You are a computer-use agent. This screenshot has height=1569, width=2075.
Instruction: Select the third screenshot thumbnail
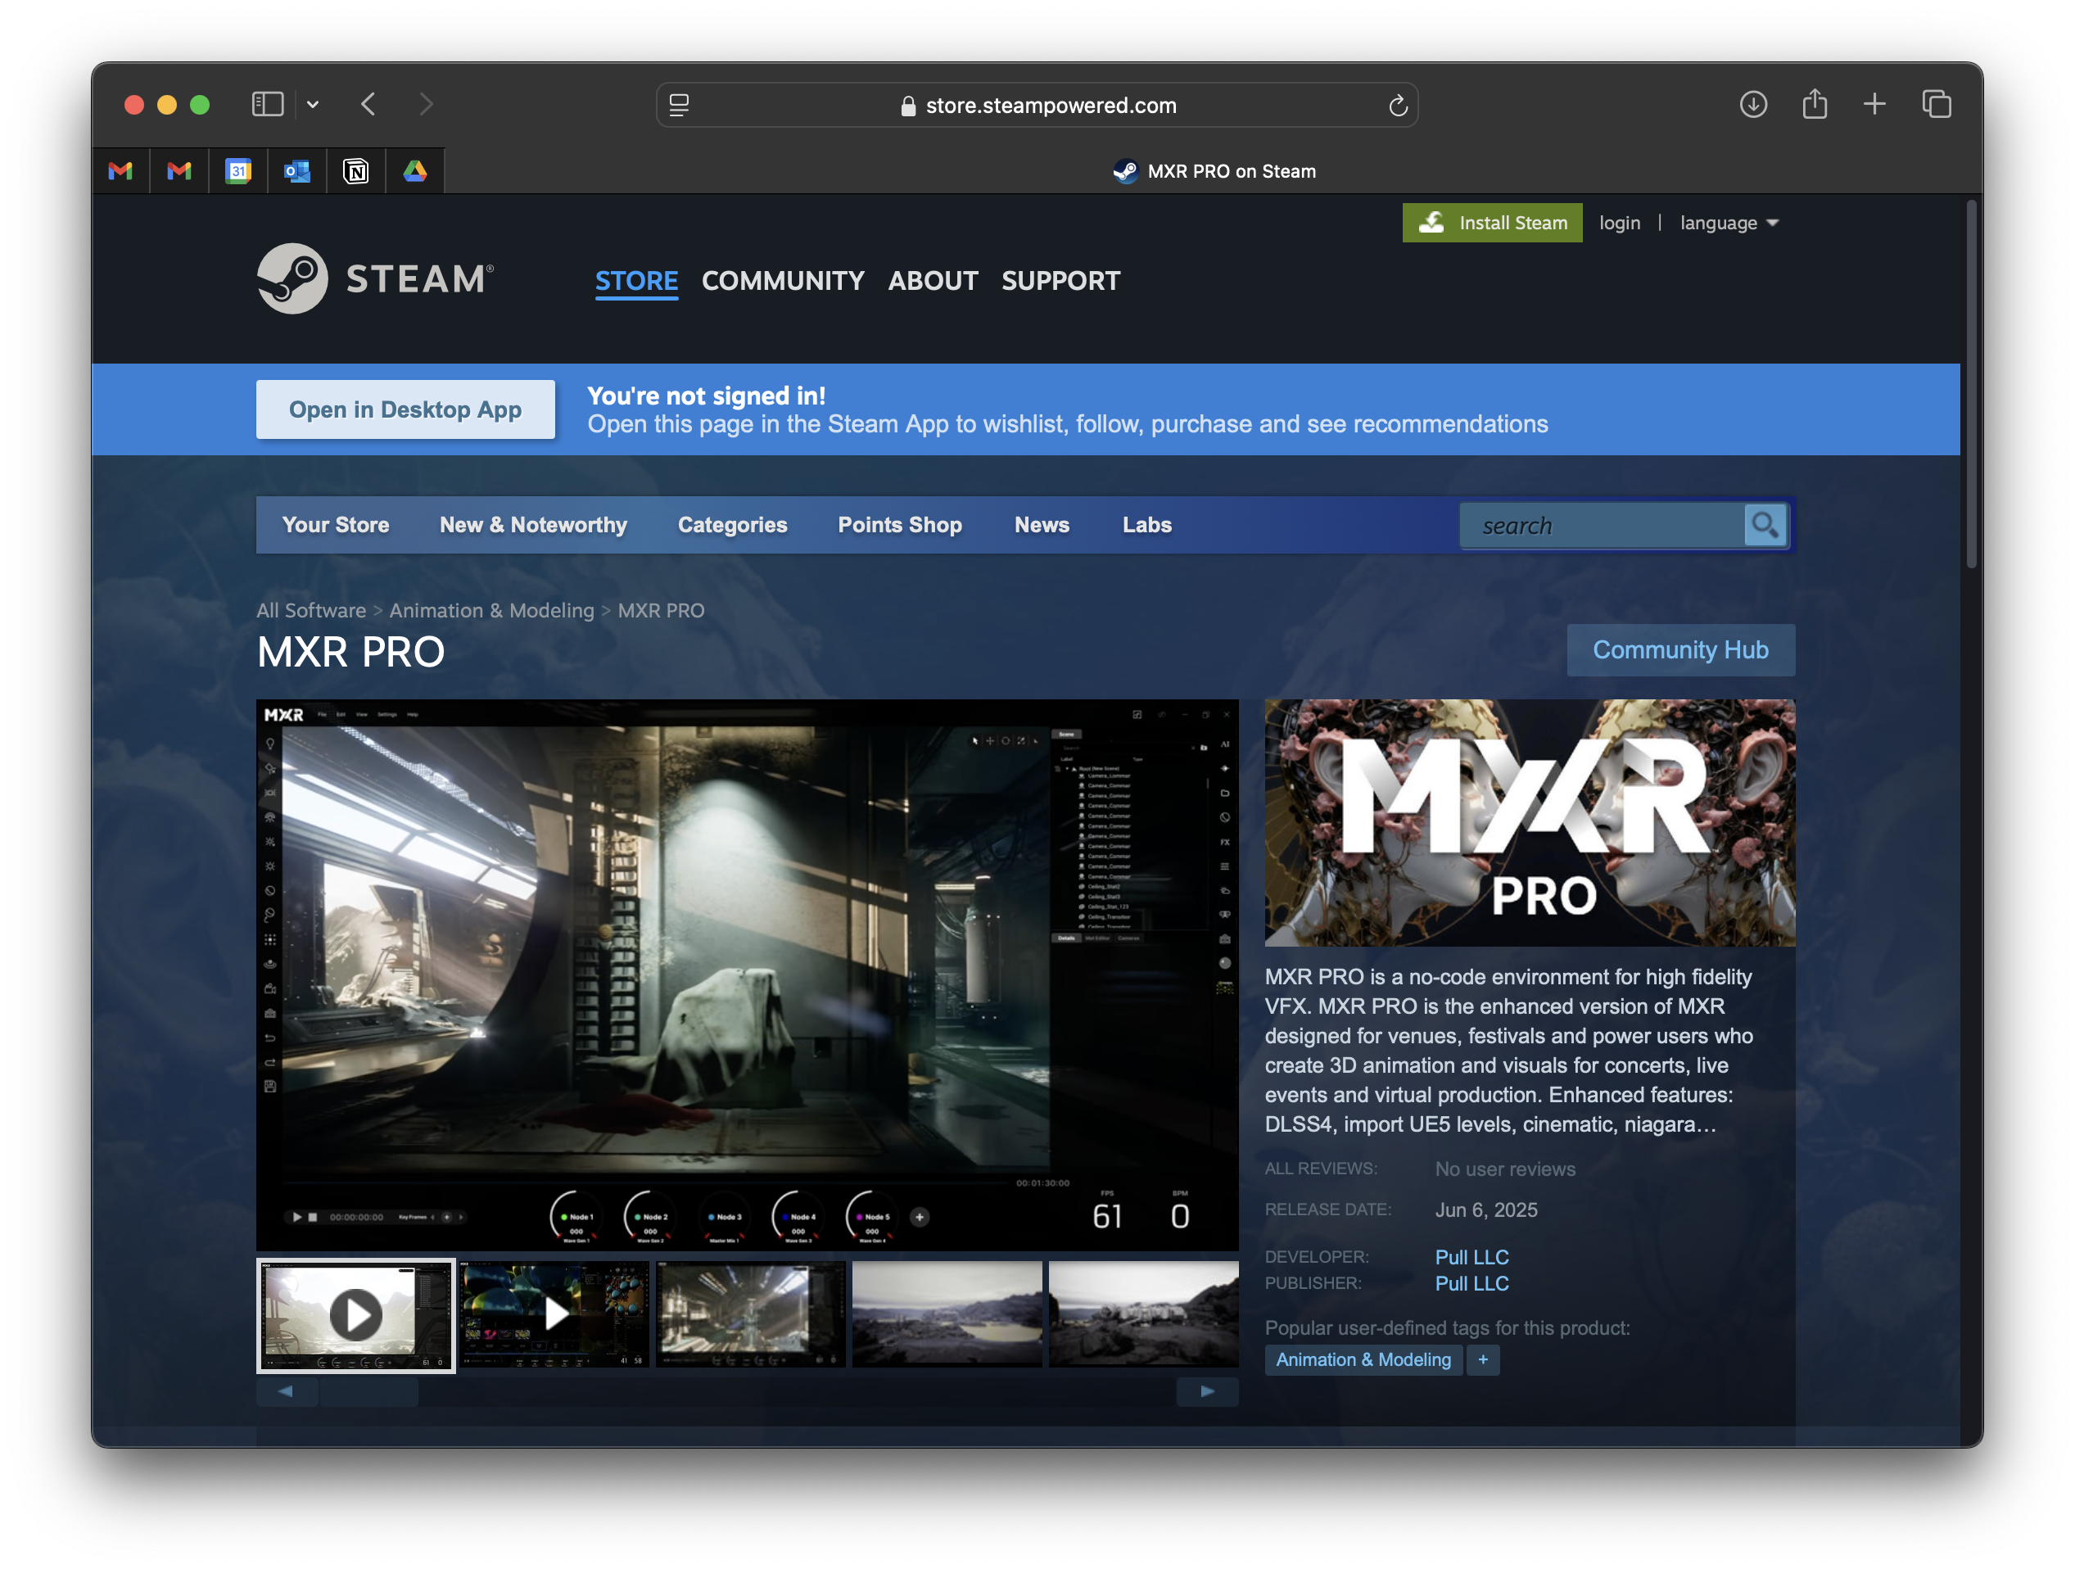(750, 1315)
